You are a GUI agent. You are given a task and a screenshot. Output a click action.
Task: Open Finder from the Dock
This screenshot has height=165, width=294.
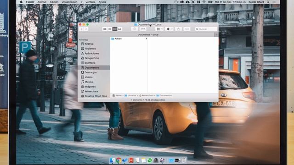pos(112,160)
